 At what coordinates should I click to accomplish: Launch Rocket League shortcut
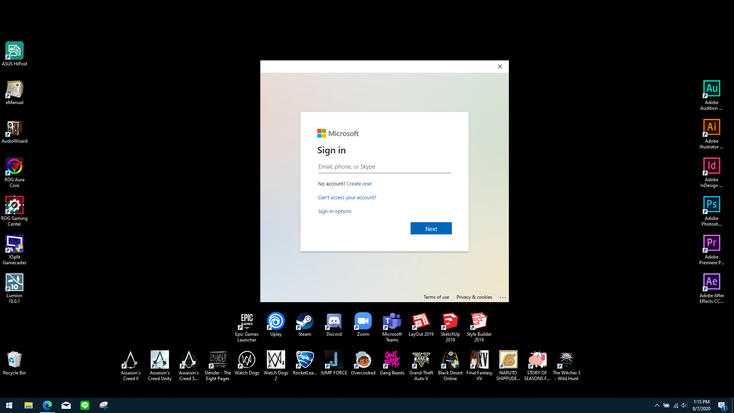305,363
